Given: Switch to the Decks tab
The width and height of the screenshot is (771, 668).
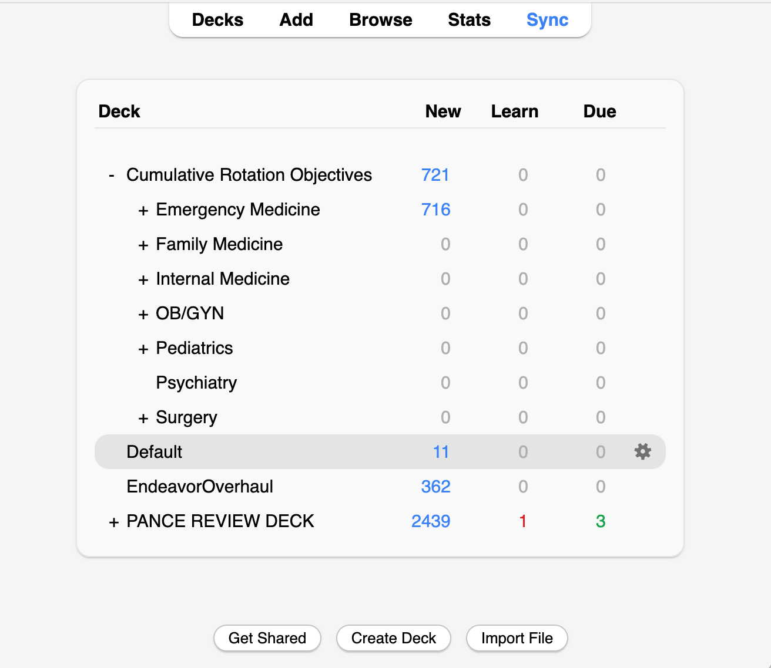Looking at the screenshot, I should pyautogui.click(x=217, y=20).
